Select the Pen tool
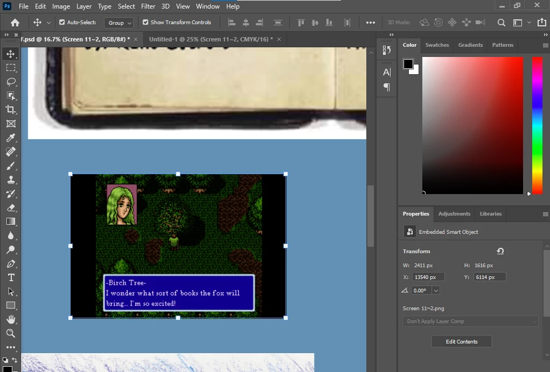 tap(11, 263)
